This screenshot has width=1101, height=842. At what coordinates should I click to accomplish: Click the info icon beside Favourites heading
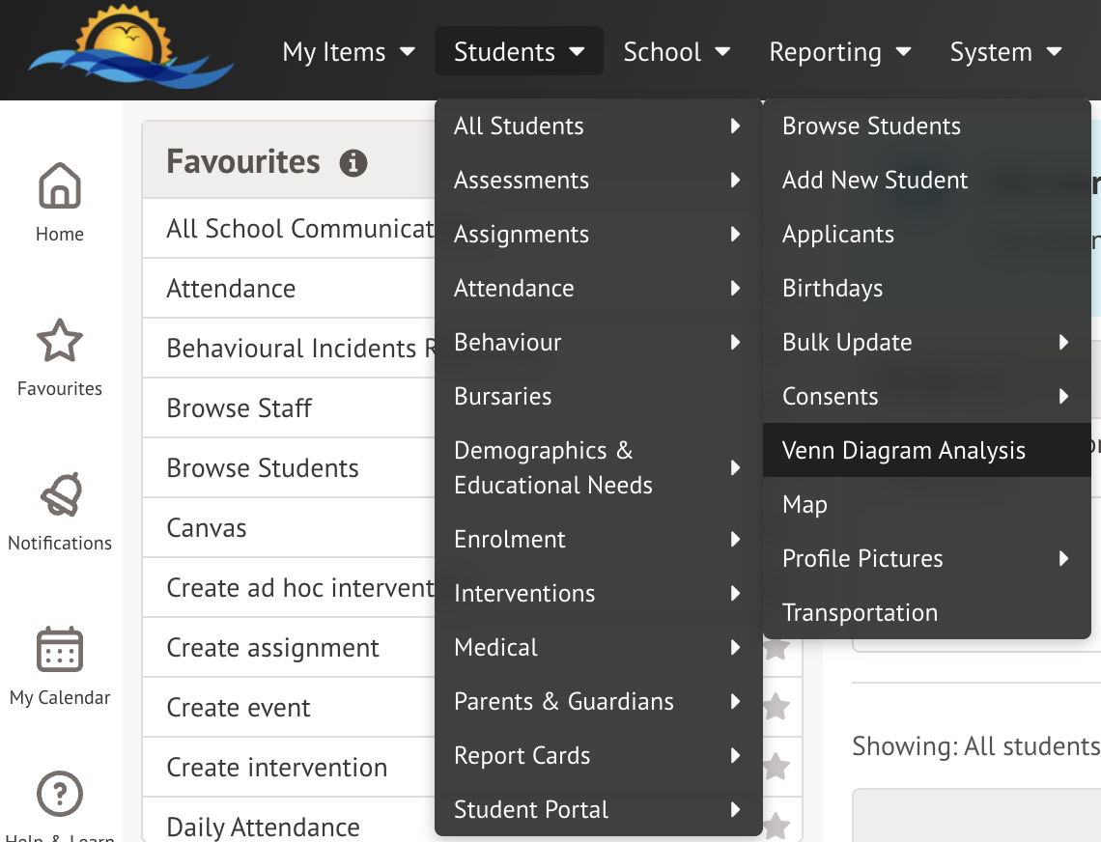(353, 163)
